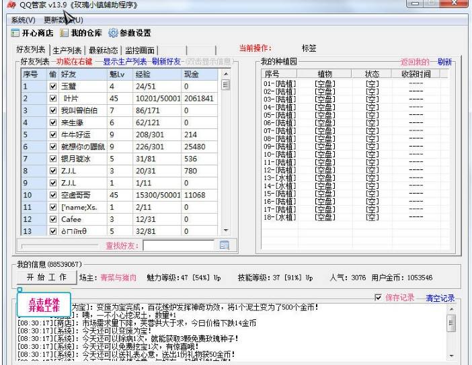Toggle the checkbox for friend Cafee
This screenshot has width=472, height=365.
(x=53, y=219)
